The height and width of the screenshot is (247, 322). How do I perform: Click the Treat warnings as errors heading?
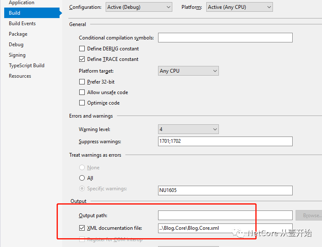click(95, 155)
